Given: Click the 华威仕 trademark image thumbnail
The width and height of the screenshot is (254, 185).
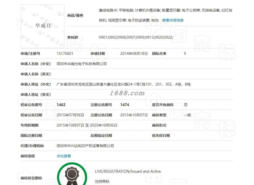Looking at the screenshot, I should pos(42,26).
